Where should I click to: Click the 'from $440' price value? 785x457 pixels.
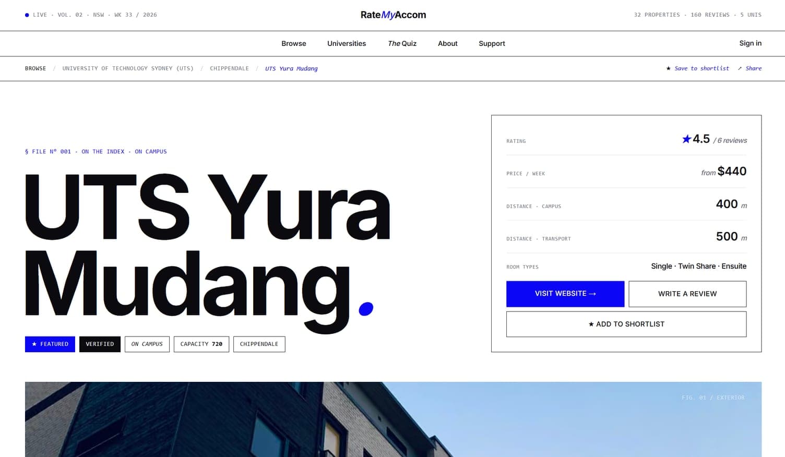click(x=723, y=172)
